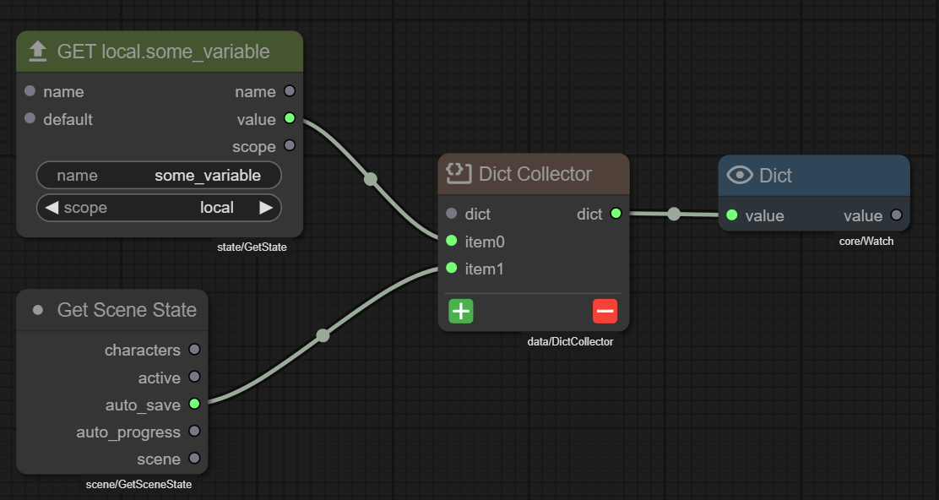Click the item0 input port on Dict Collector
This screenshot has height=500, width=939.
point(451,242)
